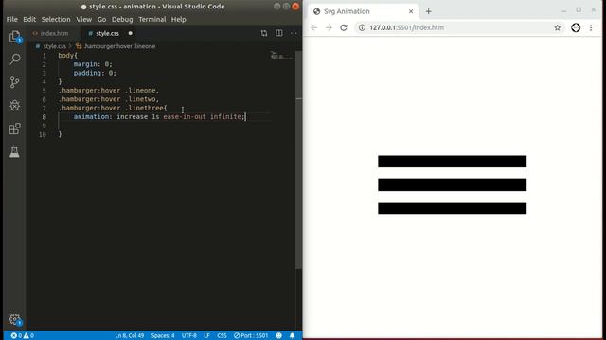Open the Extensions view
This screenshot has width=606, height=340.
[x=15, y=128]
